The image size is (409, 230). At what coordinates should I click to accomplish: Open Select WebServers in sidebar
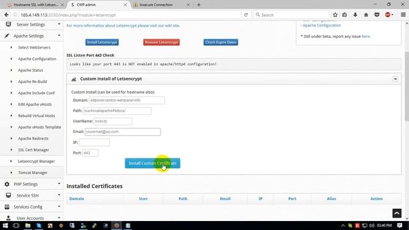pyautogui.click(x=34, y=47)
